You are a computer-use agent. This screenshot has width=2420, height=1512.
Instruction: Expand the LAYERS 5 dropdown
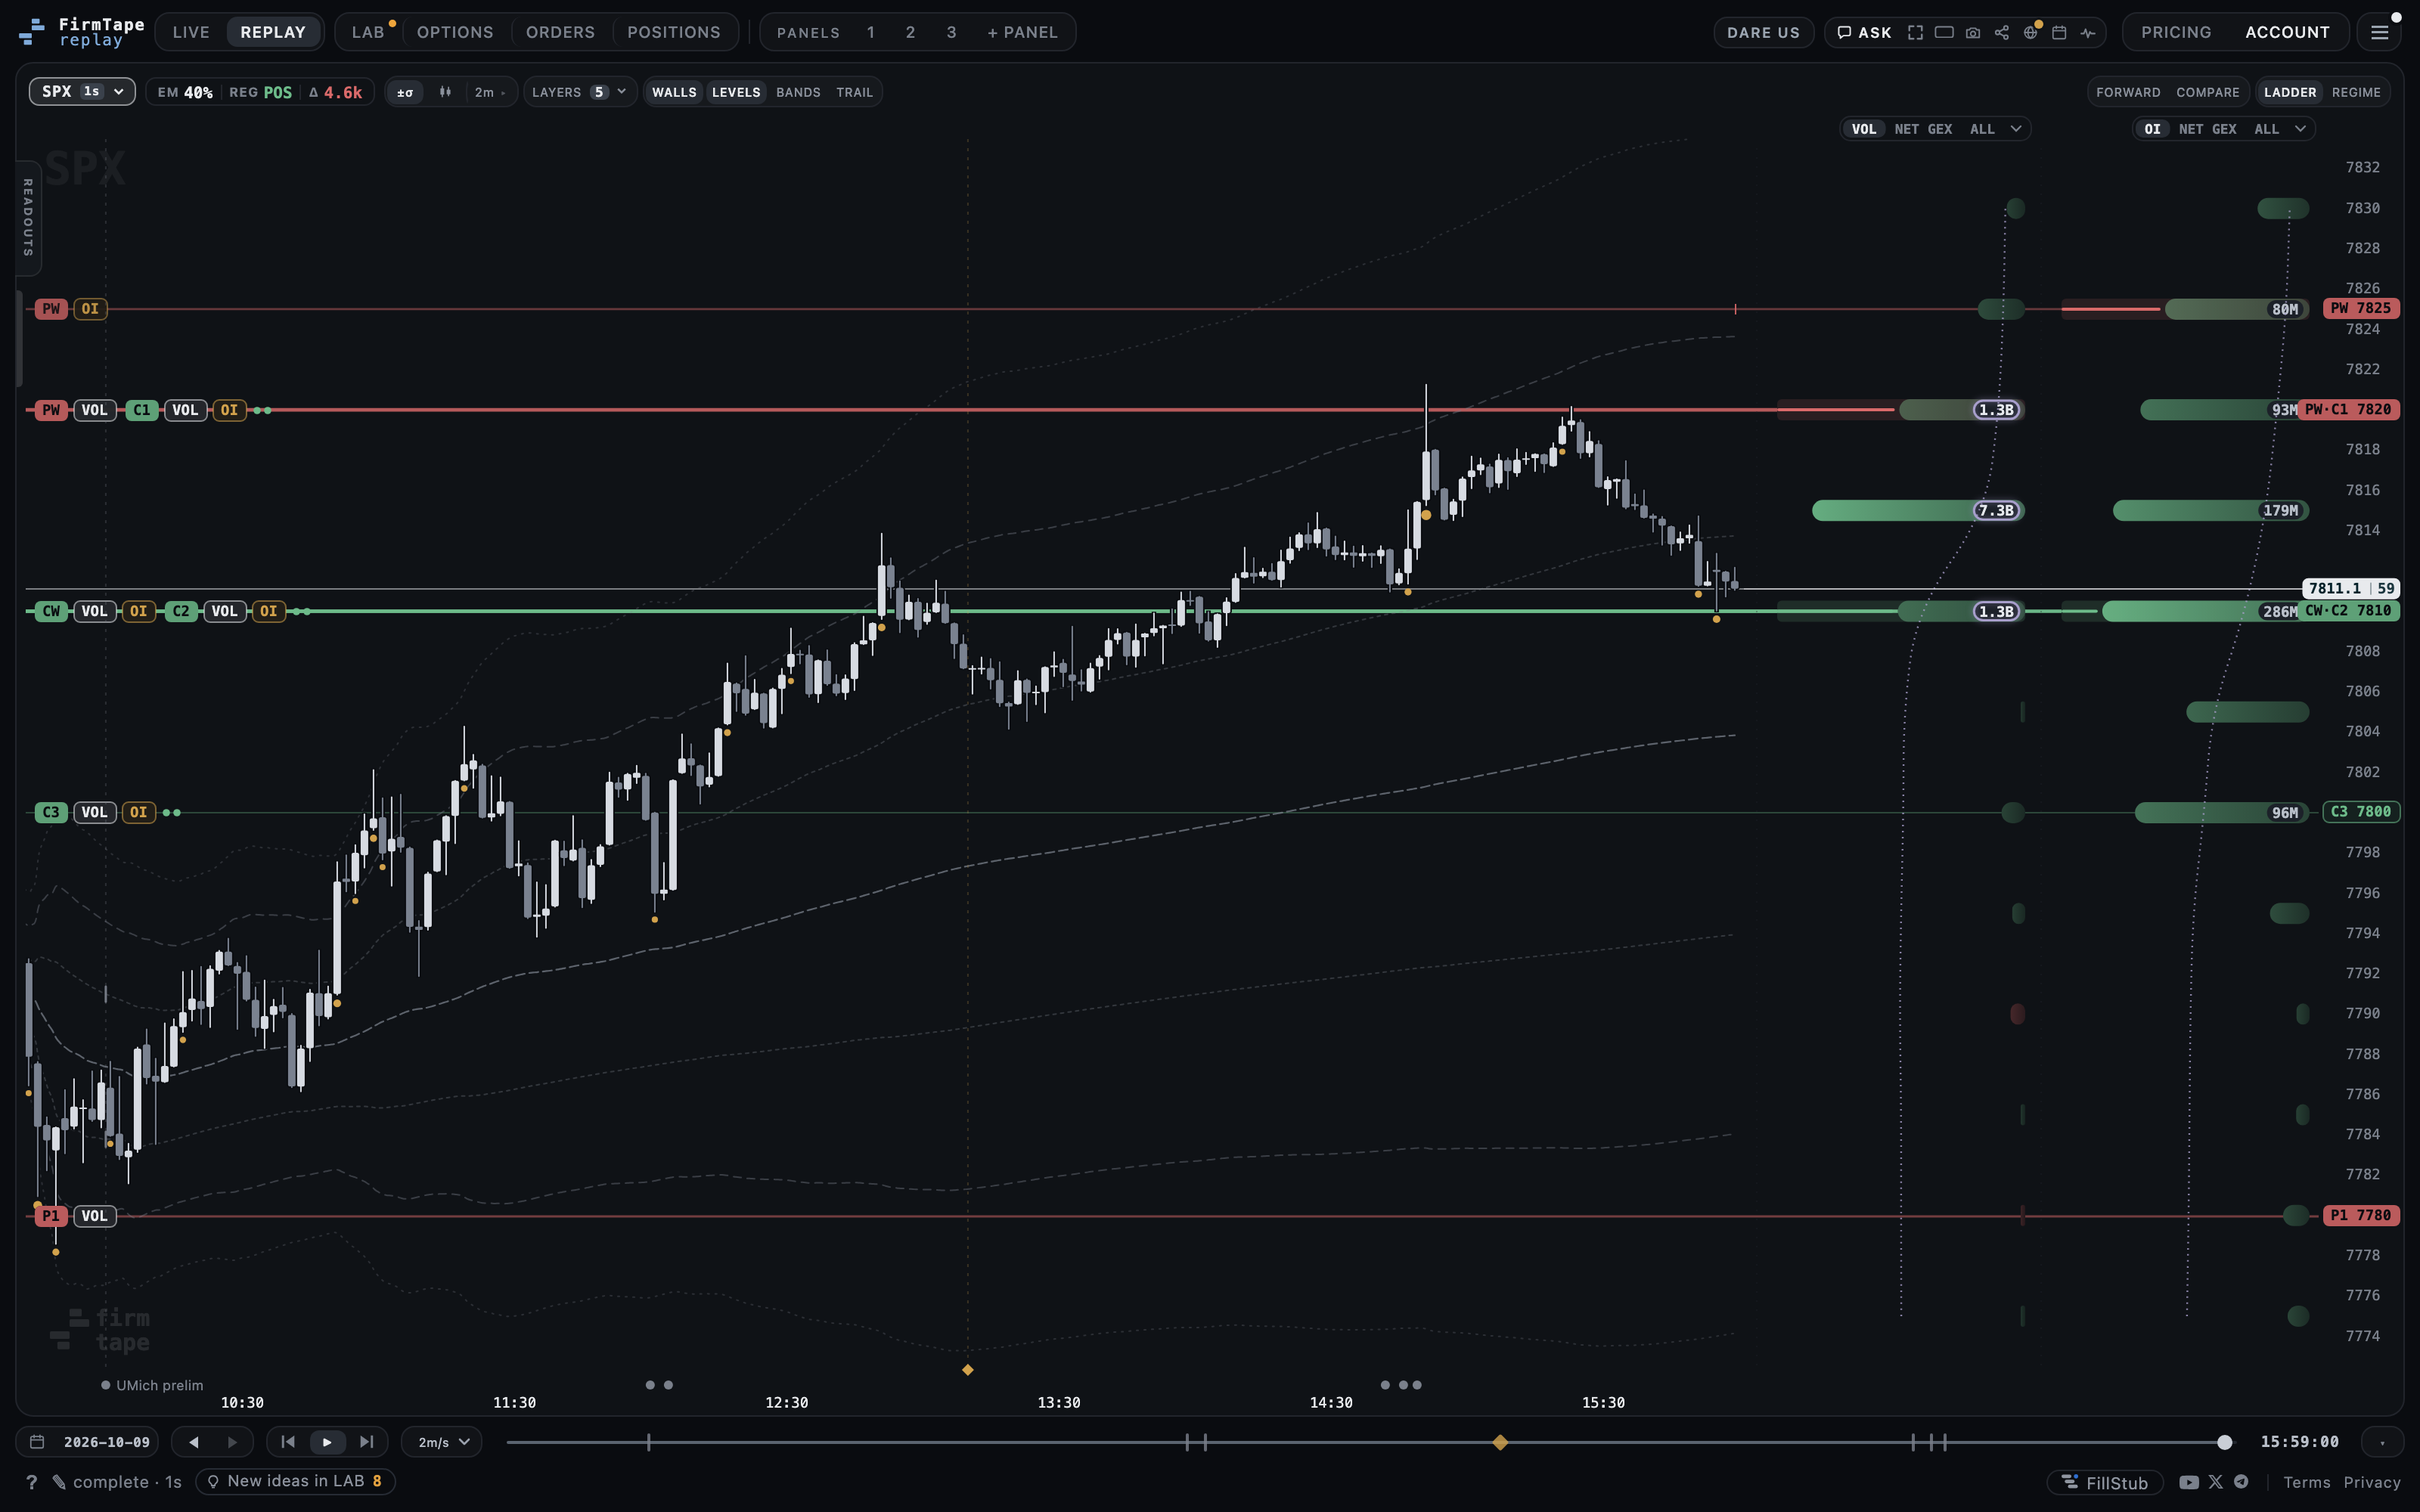(579, 92)
